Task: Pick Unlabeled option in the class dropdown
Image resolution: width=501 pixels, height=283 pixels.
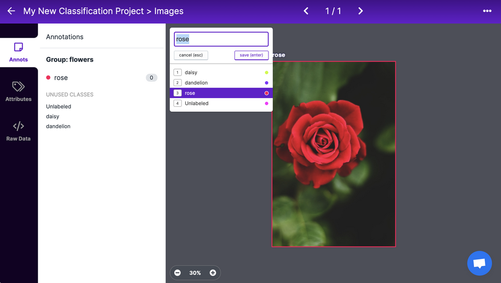Action: (x=221, y=103)
